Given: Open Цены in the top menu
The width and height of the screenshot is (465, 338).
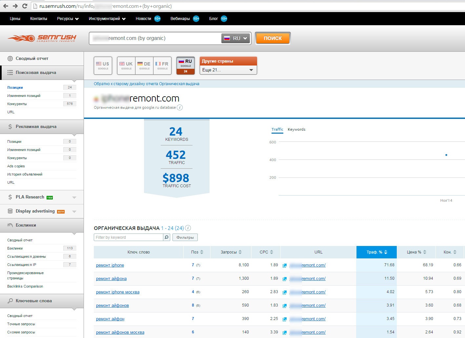Looking at the screenshot, I should point(15,19).
